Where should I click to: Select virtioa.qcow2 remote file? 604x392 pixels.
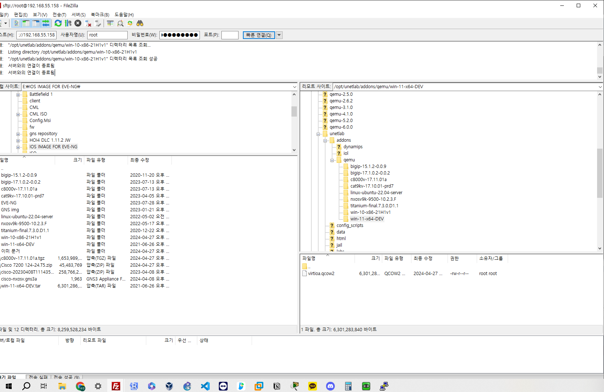tap(321, 274)
